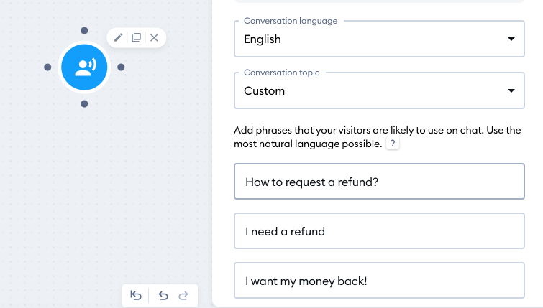Click the bottom connector dot of node
This screenshot has height=308, width=543.
coord(84,103)
